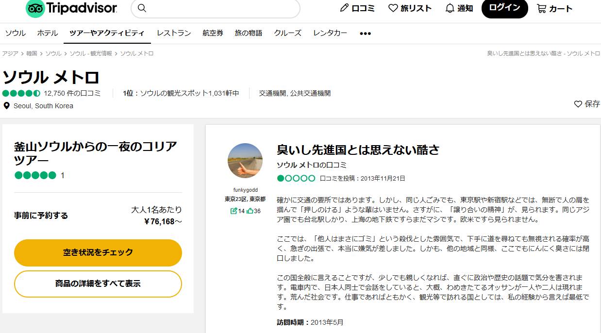
Task: Open the shopping cart カート icon
Action: [x=555, y=8]
